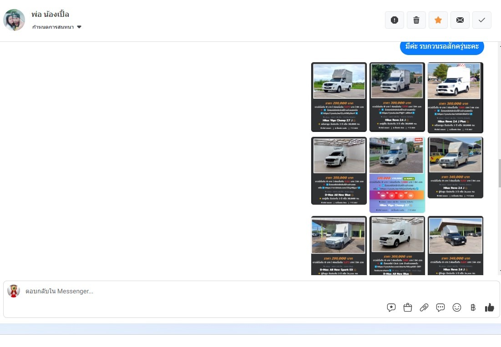Click the Baht payment request icon
Screen dimensions: 501x347
(473, 307)
